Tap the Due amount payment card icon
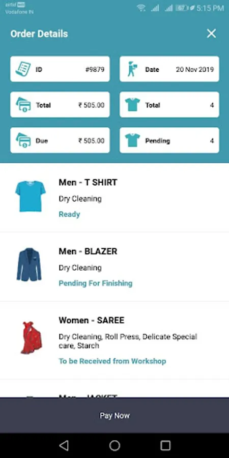 pyautogui.click(x=23, y=140)
